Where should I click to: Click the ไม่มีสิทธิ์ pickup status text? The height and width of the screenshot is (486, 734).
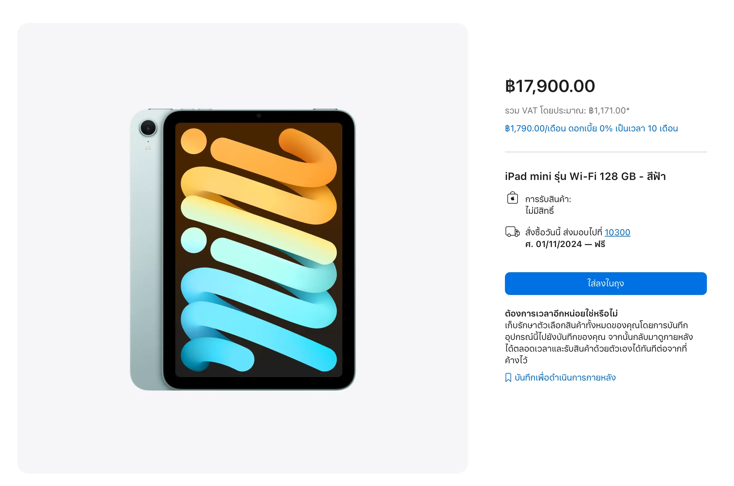point(539,211)
